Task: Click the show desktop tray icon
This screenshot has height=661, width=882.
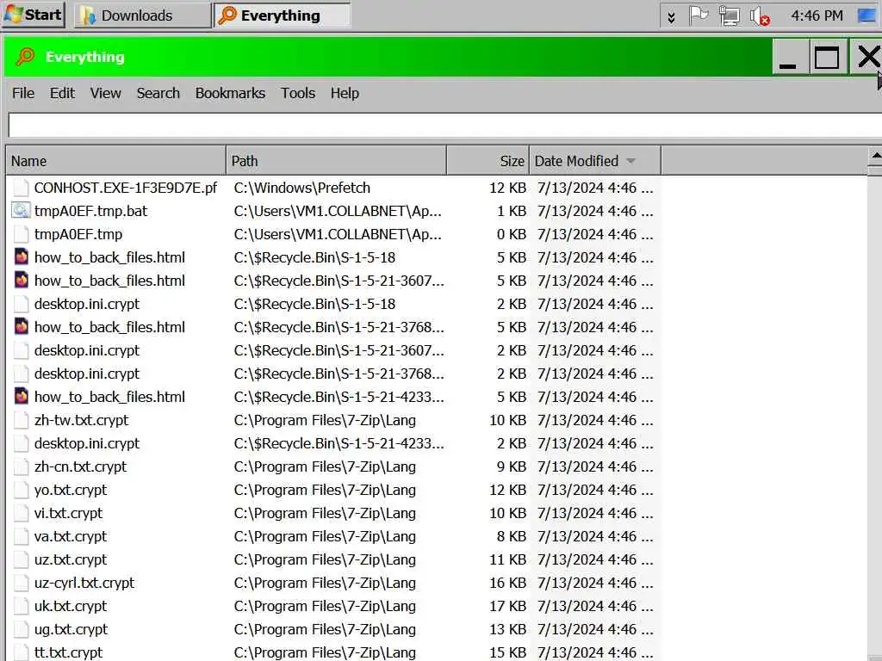Action: [866, 15]
